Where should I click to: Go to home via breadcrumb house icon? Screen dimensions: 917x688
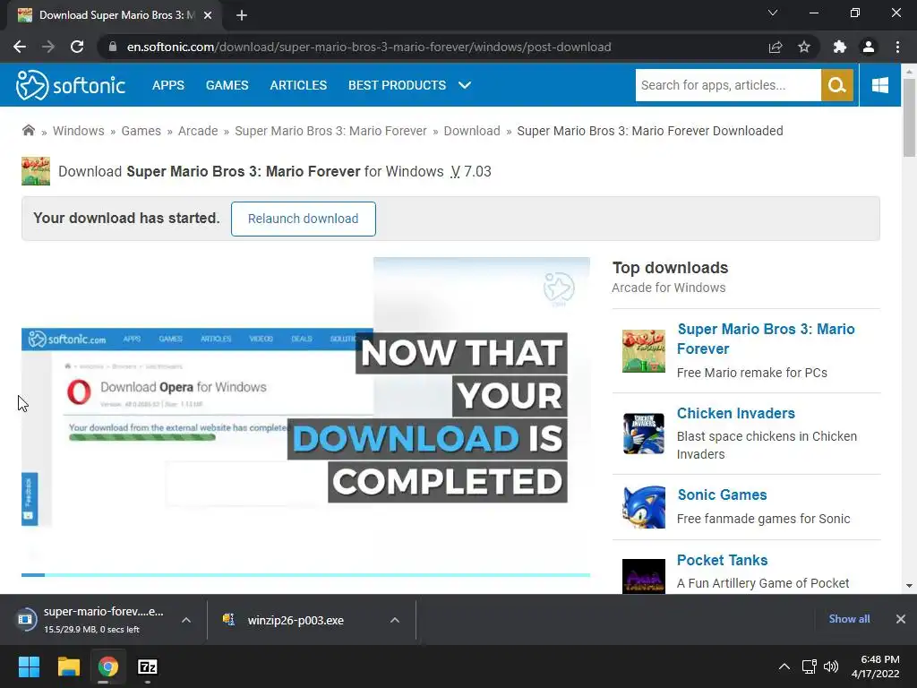click(28, 131)
